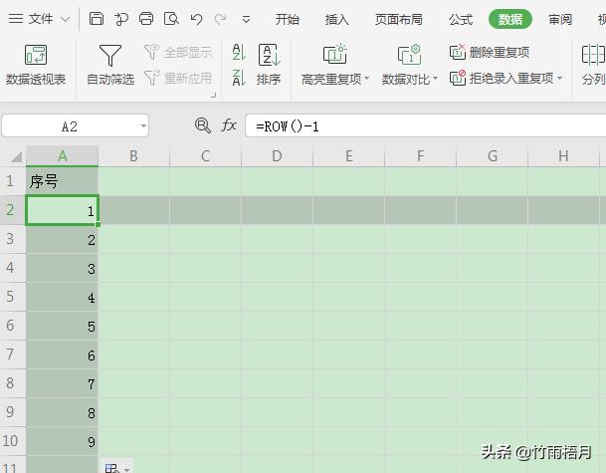Click the 高亮重复项 icon
Image resolution: width=606 pixels, height=473 pixels.
point(334,54)
